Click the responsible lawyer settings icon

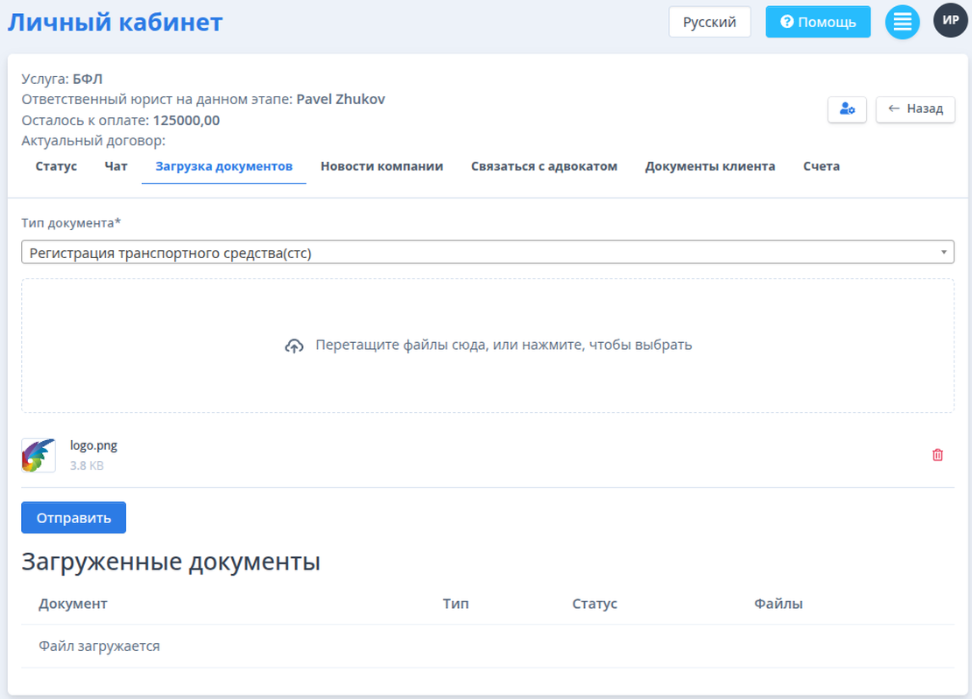tap(847, 108)
